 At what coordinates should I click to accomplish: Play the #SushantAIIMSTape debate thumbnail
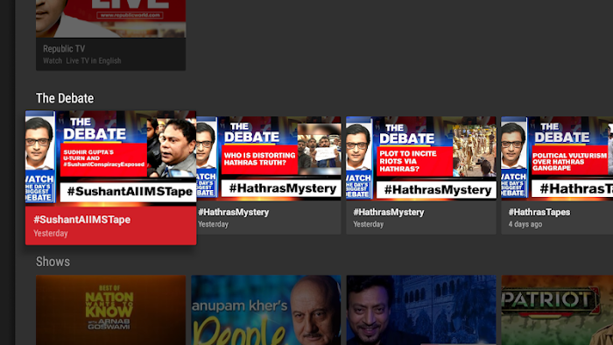coord(110,158)
